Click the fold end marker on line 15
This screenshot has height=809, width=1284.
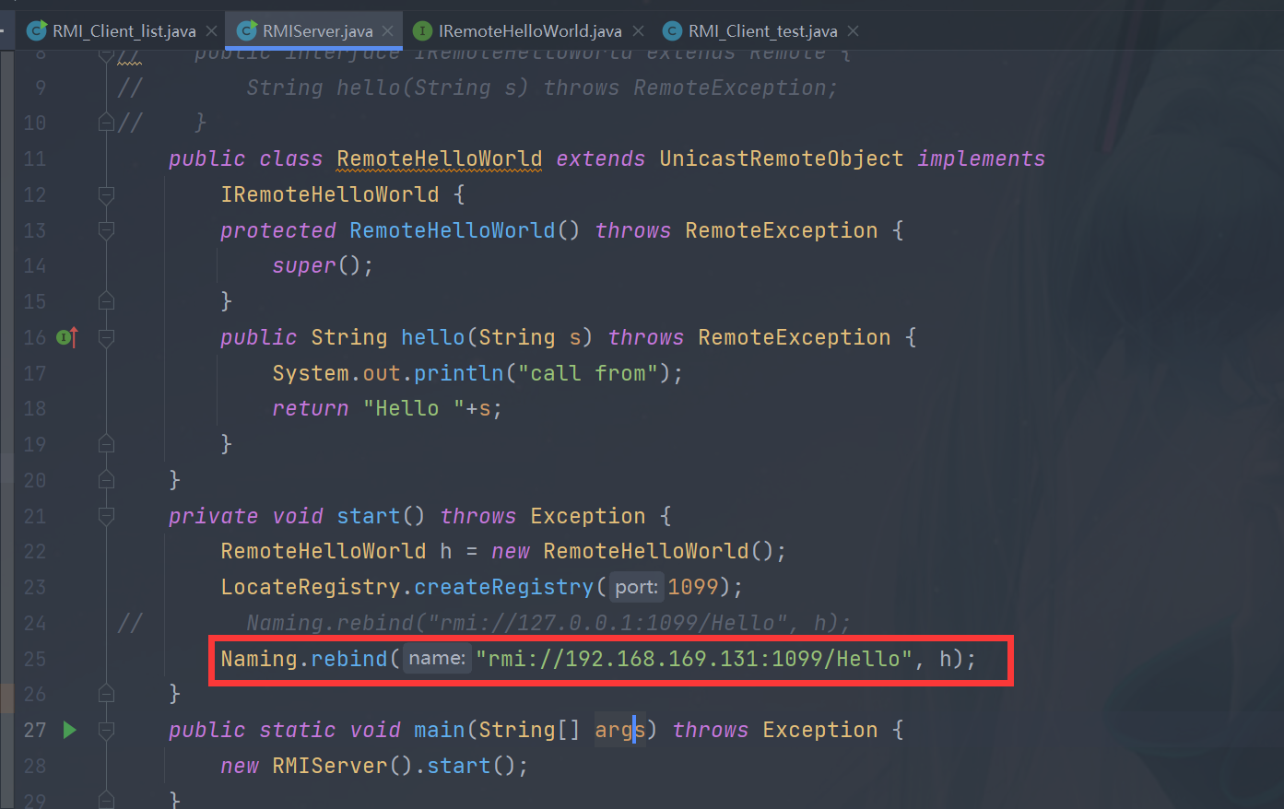point(106,301)
